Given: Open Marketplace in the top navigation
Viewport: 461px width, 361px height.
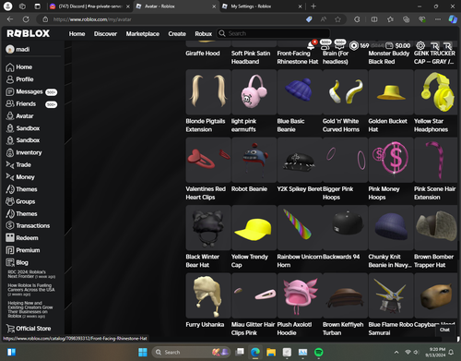Looking at the screenshot, I should tap(143, 33).
